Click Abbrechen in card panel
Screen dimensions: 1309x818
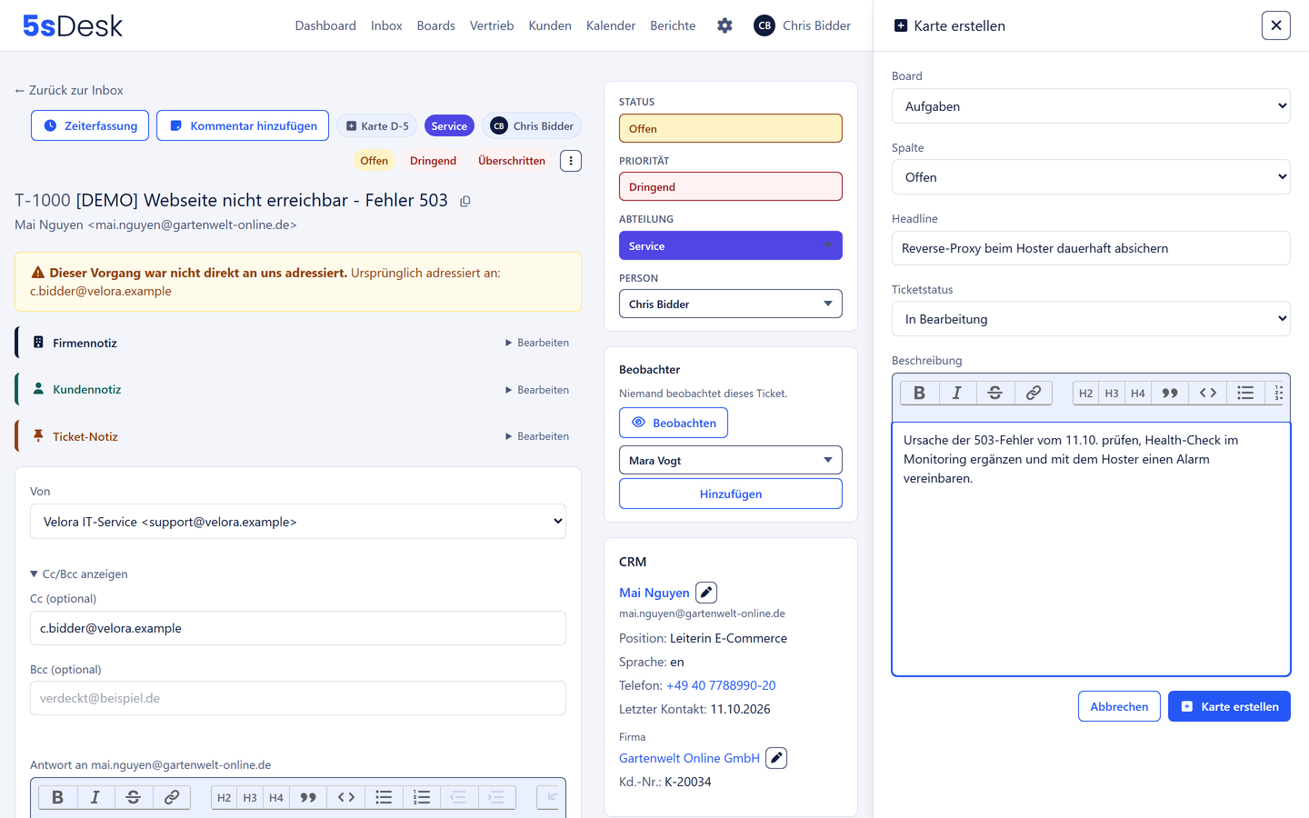(x=1119, y=706)
